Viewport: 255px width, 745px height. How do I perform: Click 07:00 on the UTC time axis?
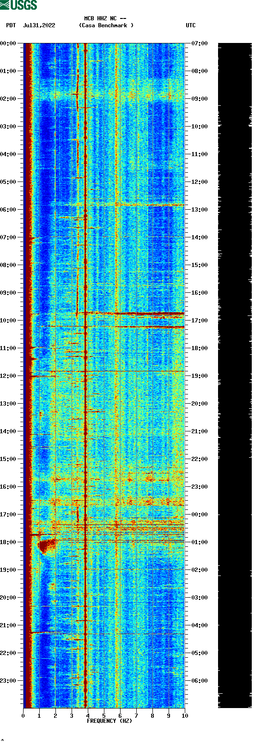coord(200,43)
